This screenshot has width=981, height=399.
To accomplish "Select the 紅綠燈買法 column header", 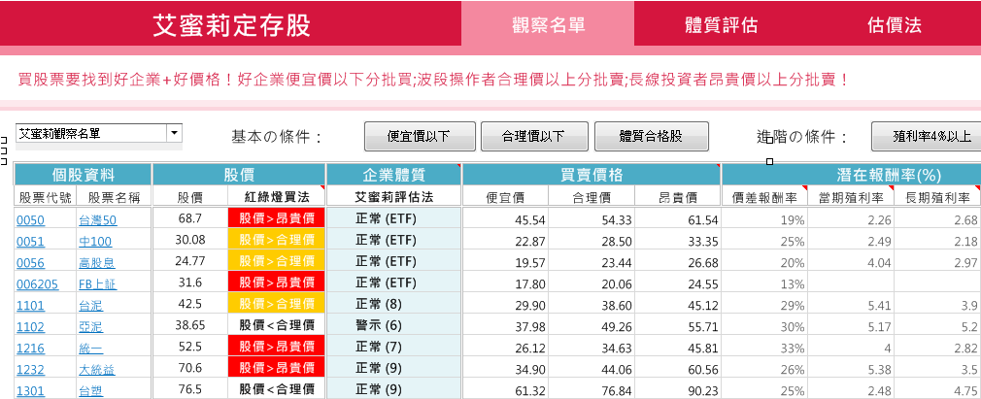I will pos(277,197).
